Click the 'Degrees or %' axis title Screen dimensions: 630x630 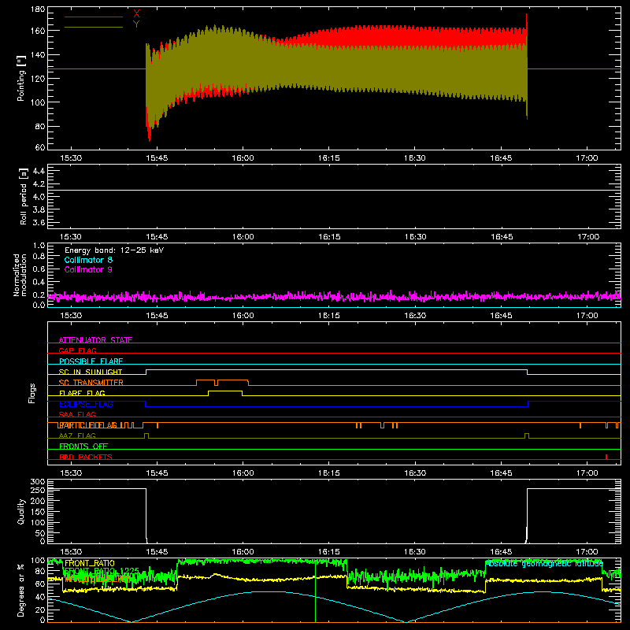click(x=21, y=591)
